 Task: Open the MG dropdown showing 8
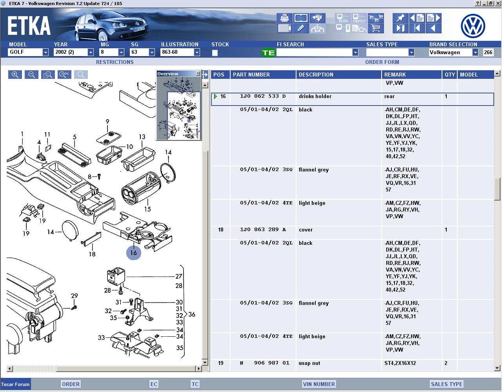(122, 52)
